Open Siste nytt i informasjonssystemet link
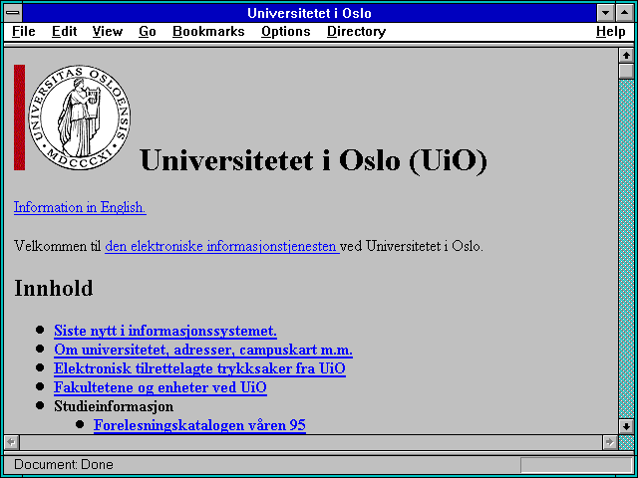The height and width of the screenshot is (478, 638). (x=165, y=331)
